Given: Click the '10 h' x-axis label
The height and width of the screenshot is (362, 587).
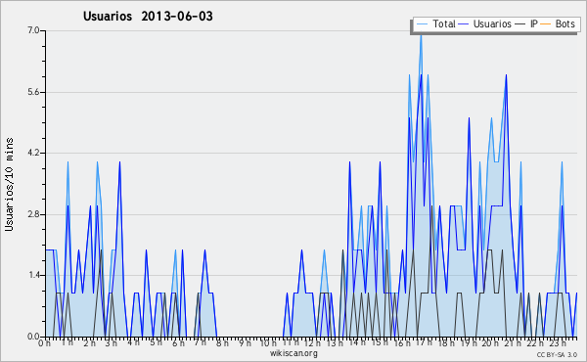Looking at the screenshot, I should coord(268,343).
